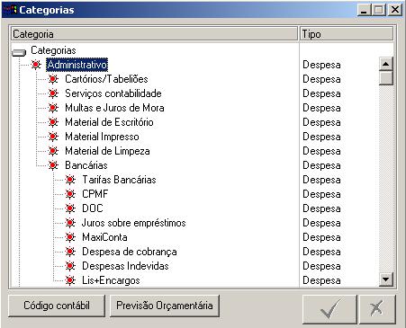Click the app icon in the title bar
The image size is (406, 328).
pos(10,10)
